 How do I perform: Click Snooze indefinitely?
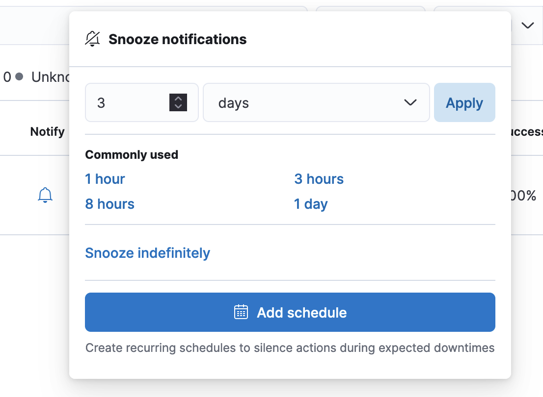(147, 253)
